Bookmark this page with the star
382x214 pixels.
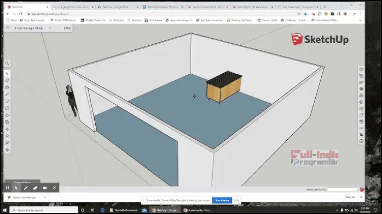pyautogui.click(x=305, y=14)
